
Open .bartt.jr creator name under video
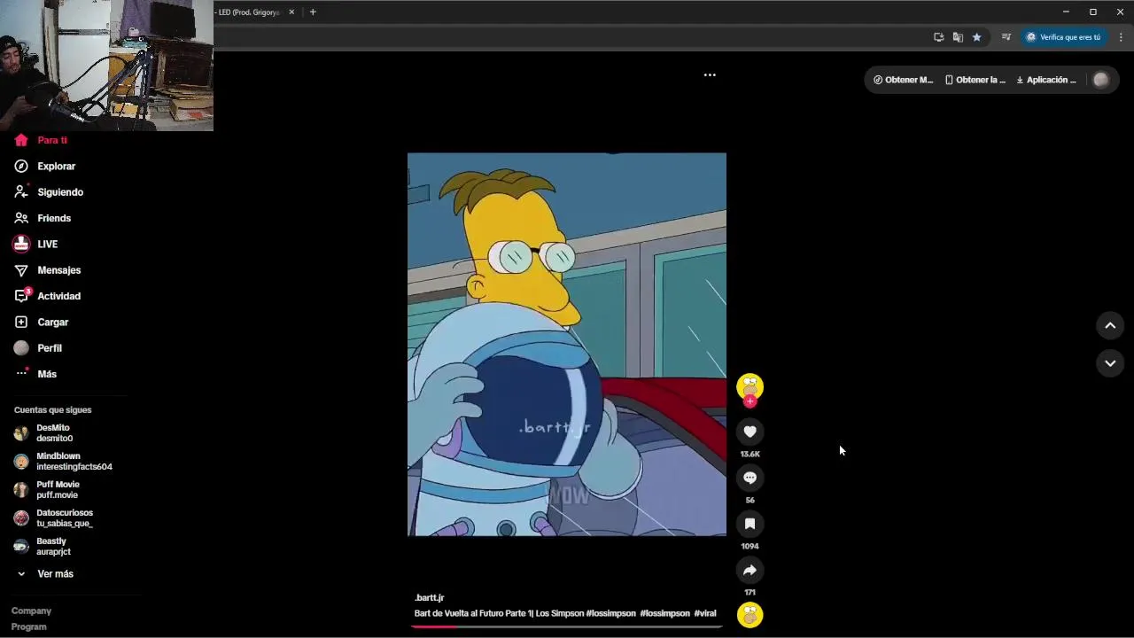pyautogui.click(x=430, y=598)
